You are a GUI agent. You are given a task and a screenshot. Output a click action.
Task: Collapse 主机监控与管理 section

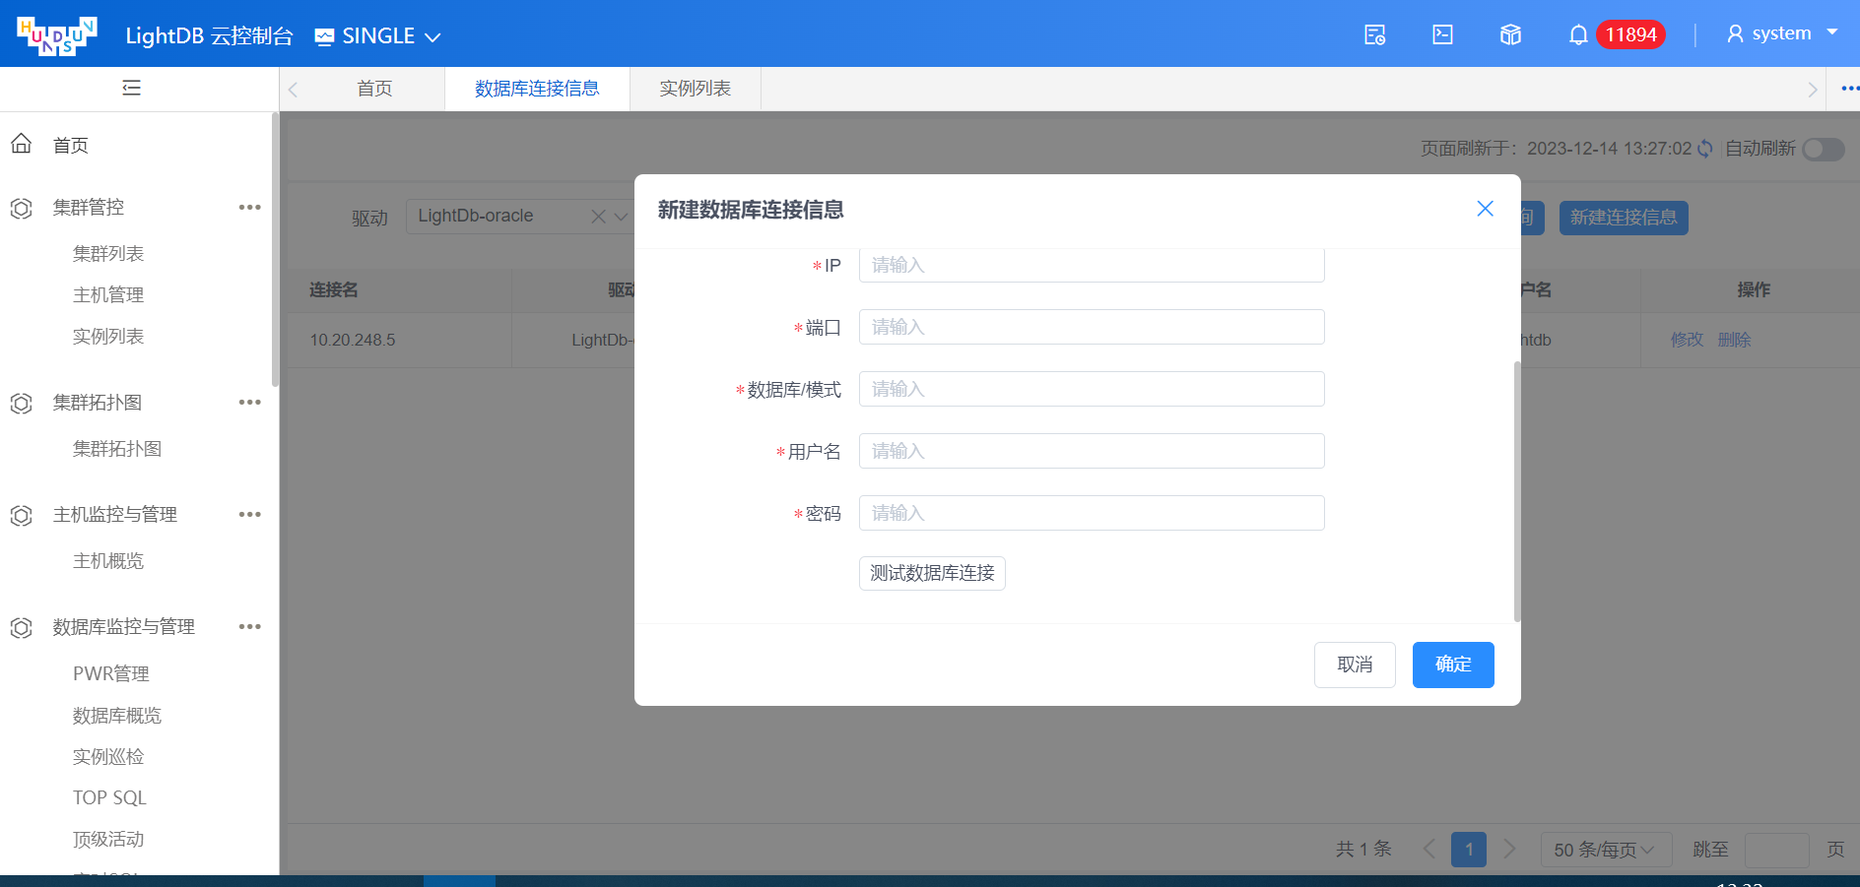pos(115,515)
